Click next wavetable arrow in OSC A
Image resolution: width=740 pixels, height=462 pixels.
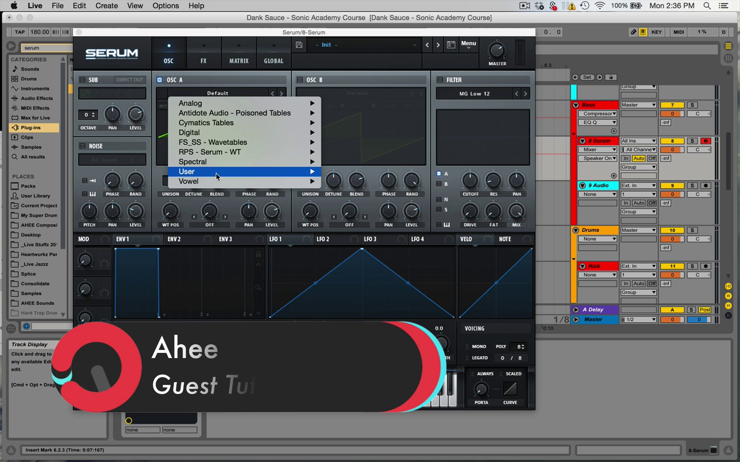[282, 93]
